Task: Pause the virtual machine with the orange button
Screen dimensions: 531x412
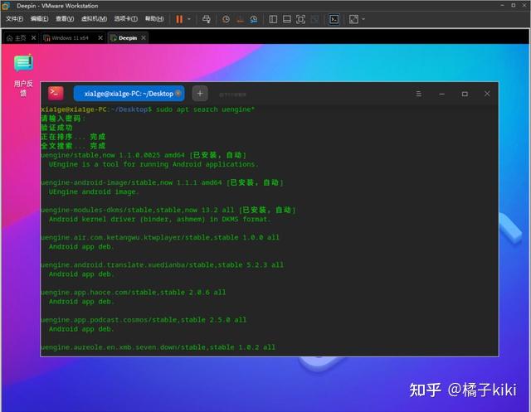Action: [x=179, y=19]
